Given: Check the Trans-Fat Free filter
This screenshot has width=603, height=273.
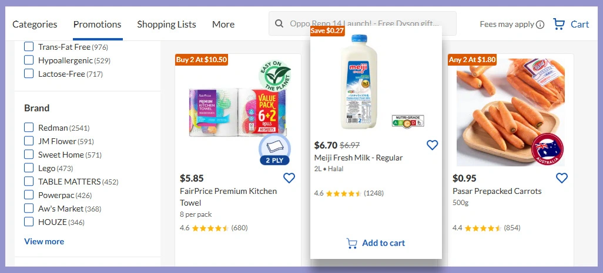Looking at the screenshot, I should click(29, 47).
